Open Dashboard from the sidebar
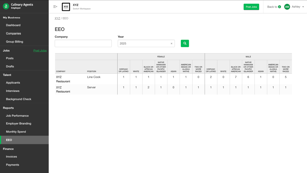This screenshot has height=173, width=307. (13, 25)
